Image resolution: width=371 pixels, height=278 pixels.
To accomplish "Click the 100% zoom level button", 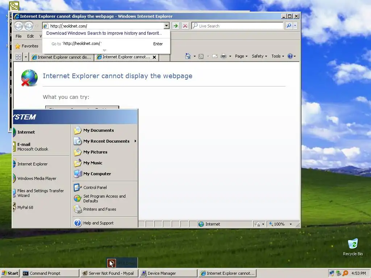I will [277, 224].
